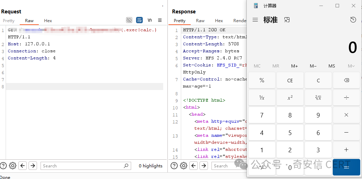Select the Response Pretty tab
This screenshot has height=179, width=362.
coord(180,20)
